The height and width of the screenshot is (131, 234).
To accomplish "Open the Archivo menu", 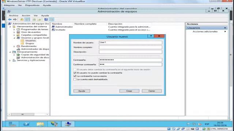I will (x=14, y=15).
